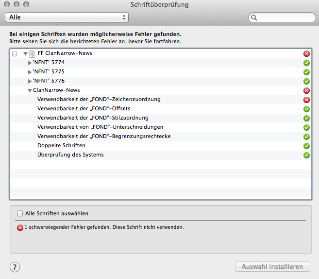The height and width of the screenshot is (279, 319).
Task: Click green checkmark on 'NFNT' 5776 row
Action: (306, 81)
